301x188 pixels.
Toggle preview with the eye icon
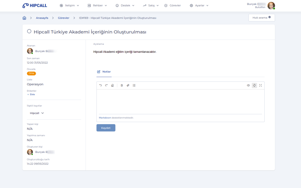248,85
